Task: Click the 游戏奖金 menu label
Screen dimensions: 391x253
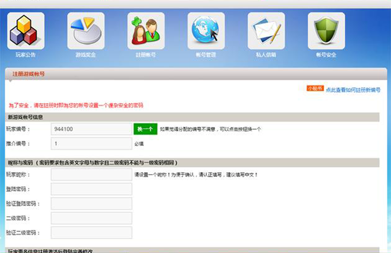Action: click(86, 55)
